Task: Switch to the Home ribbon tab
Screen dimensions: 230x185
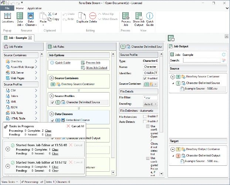Action: (20, 9)
